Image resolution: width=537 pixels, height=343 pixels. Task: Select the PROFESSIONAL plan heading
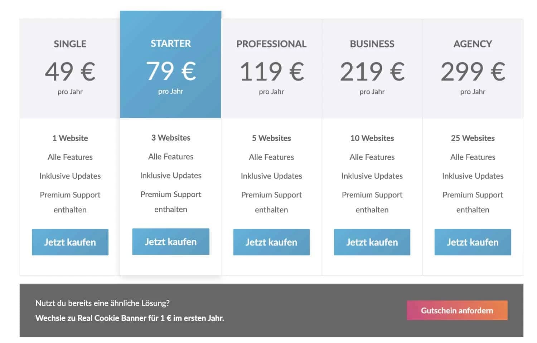271,44
